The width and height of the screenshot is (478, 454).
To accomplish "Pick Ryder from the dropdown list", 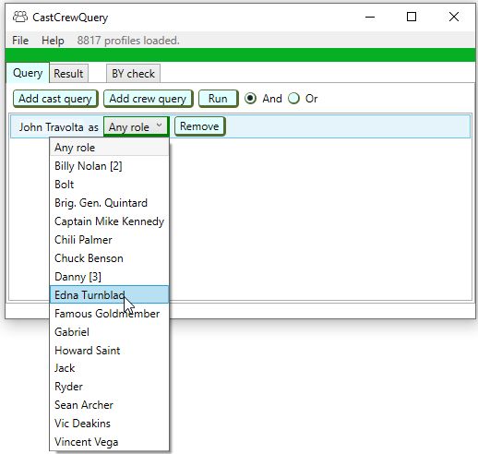I will click(x=109, y=387).
